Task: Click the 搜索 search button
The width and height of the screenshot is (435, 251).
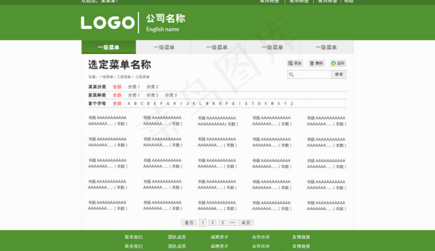Action: [339, 74]
